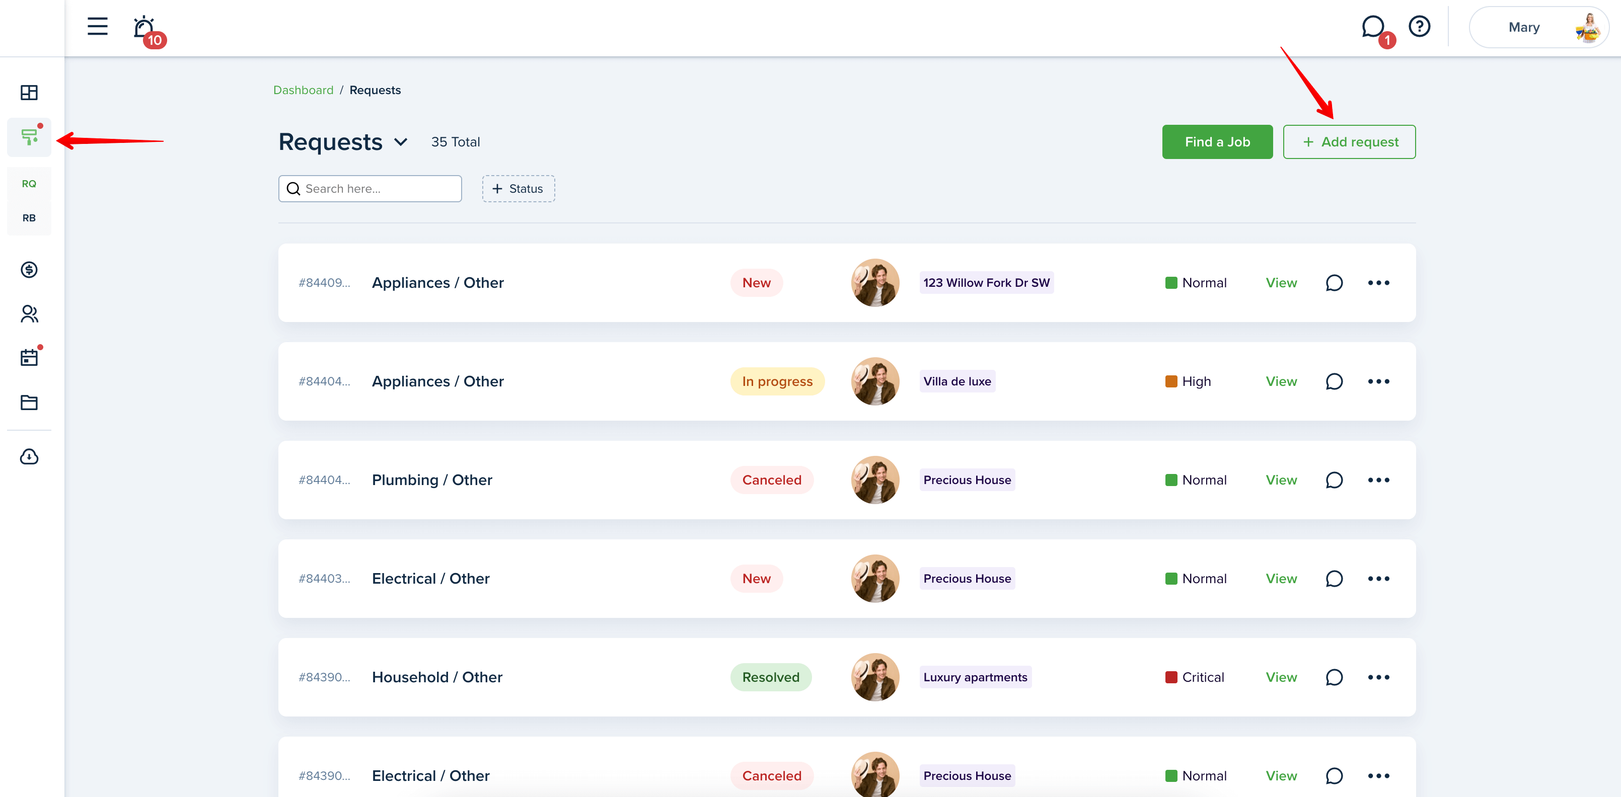The image size is (1621, 797).
Task: Open RB submenu item in sidebar
Action: (29, 218)
